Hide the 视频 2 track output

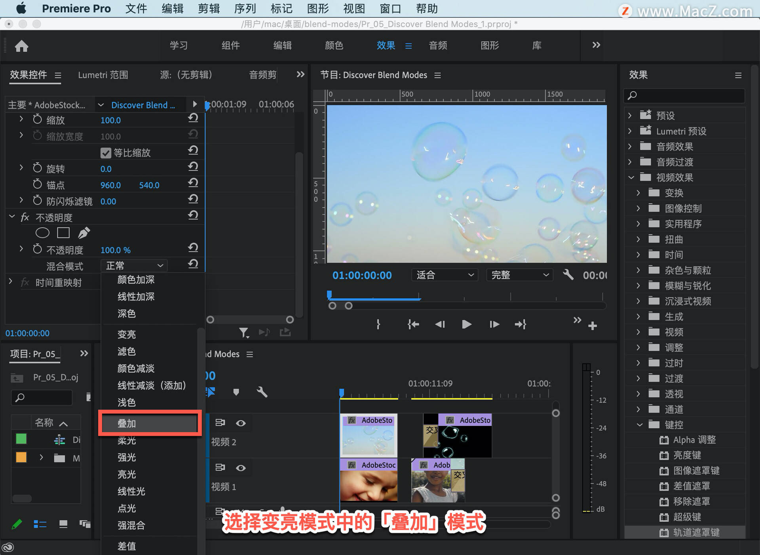[x=241, y=423]
